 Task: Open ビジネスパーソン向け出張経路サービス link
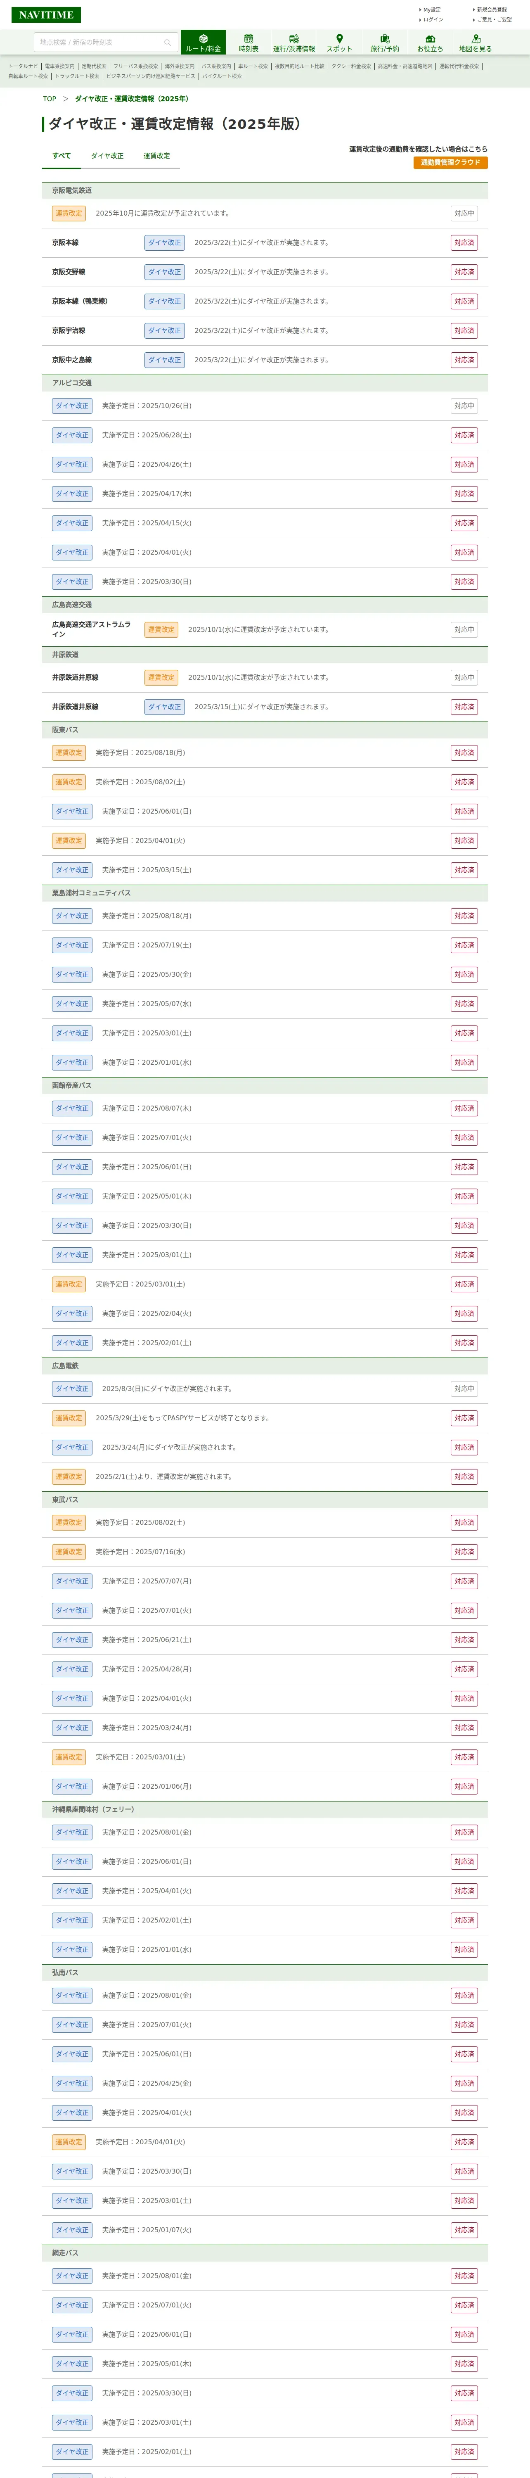point(151,76)
